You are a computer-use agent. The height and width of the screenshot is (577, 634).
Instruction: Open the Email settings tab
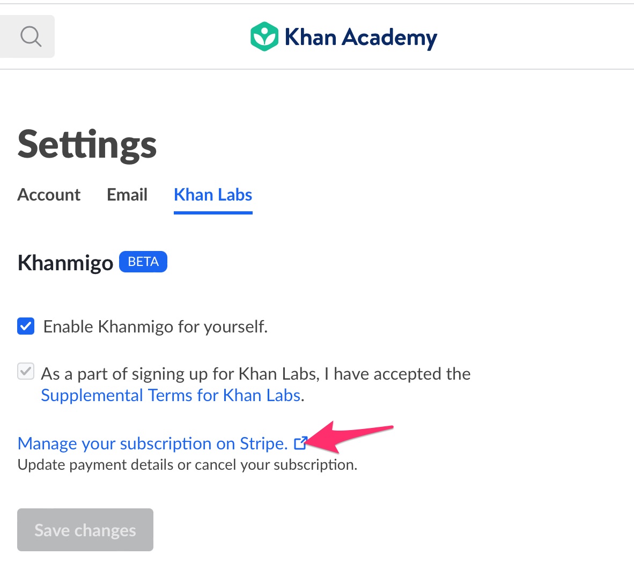coord(127,195)
